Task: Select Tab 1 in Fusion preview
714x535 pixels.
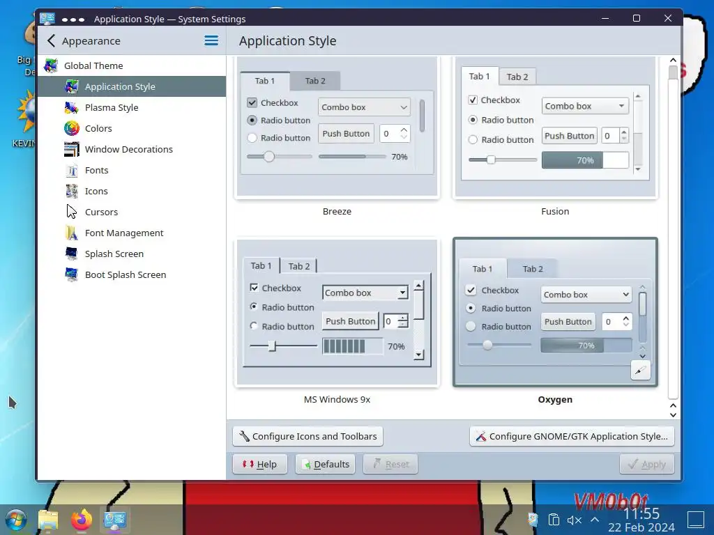Action: (x=480, y=77)
